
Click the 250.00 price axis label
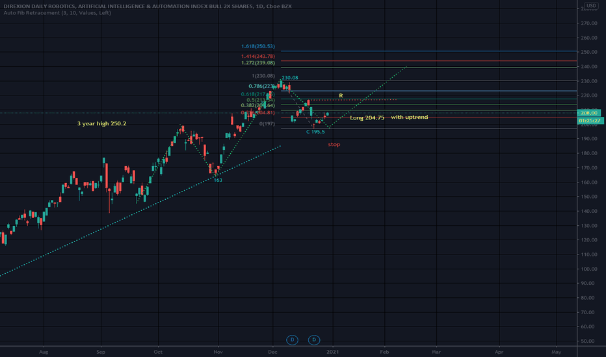588,52
